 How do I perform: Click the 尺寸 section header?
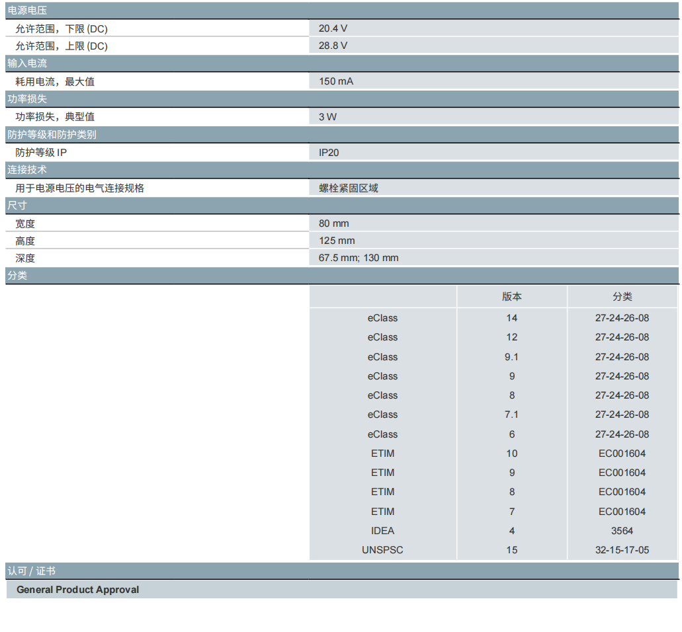click(x=17, y=206)
